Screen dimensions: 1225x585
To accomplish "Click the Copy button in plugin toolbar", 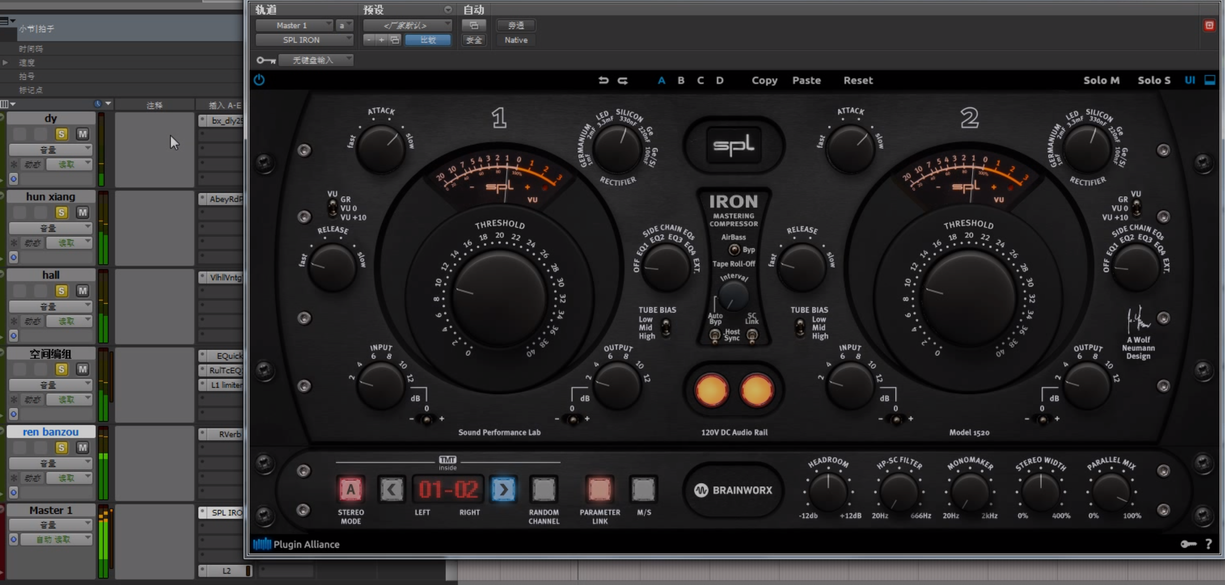I will [x=764, y=80].
